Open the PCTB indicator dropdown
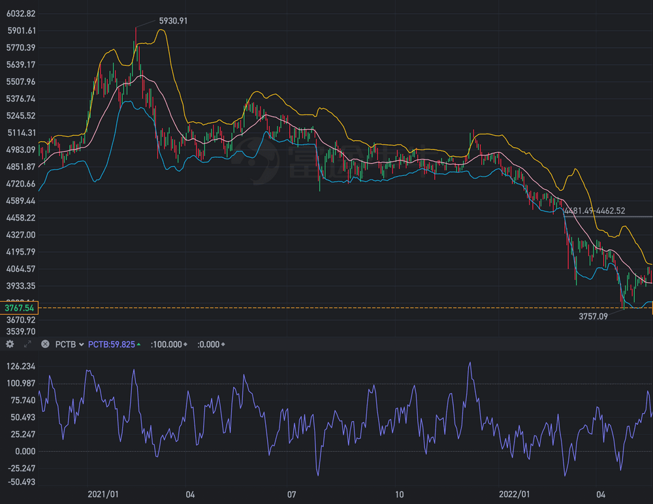The image size is (653, 504). tap(69, 344)
